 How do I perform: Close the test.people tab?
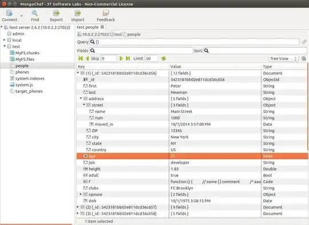click(102, 27)
